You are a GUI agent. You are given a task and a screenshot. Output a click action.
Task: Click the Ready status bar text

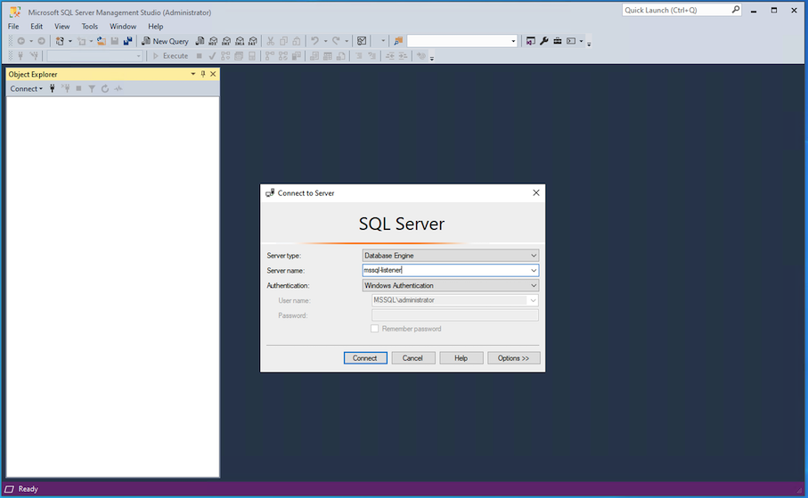pyautogui.click(x=28, y=489)
